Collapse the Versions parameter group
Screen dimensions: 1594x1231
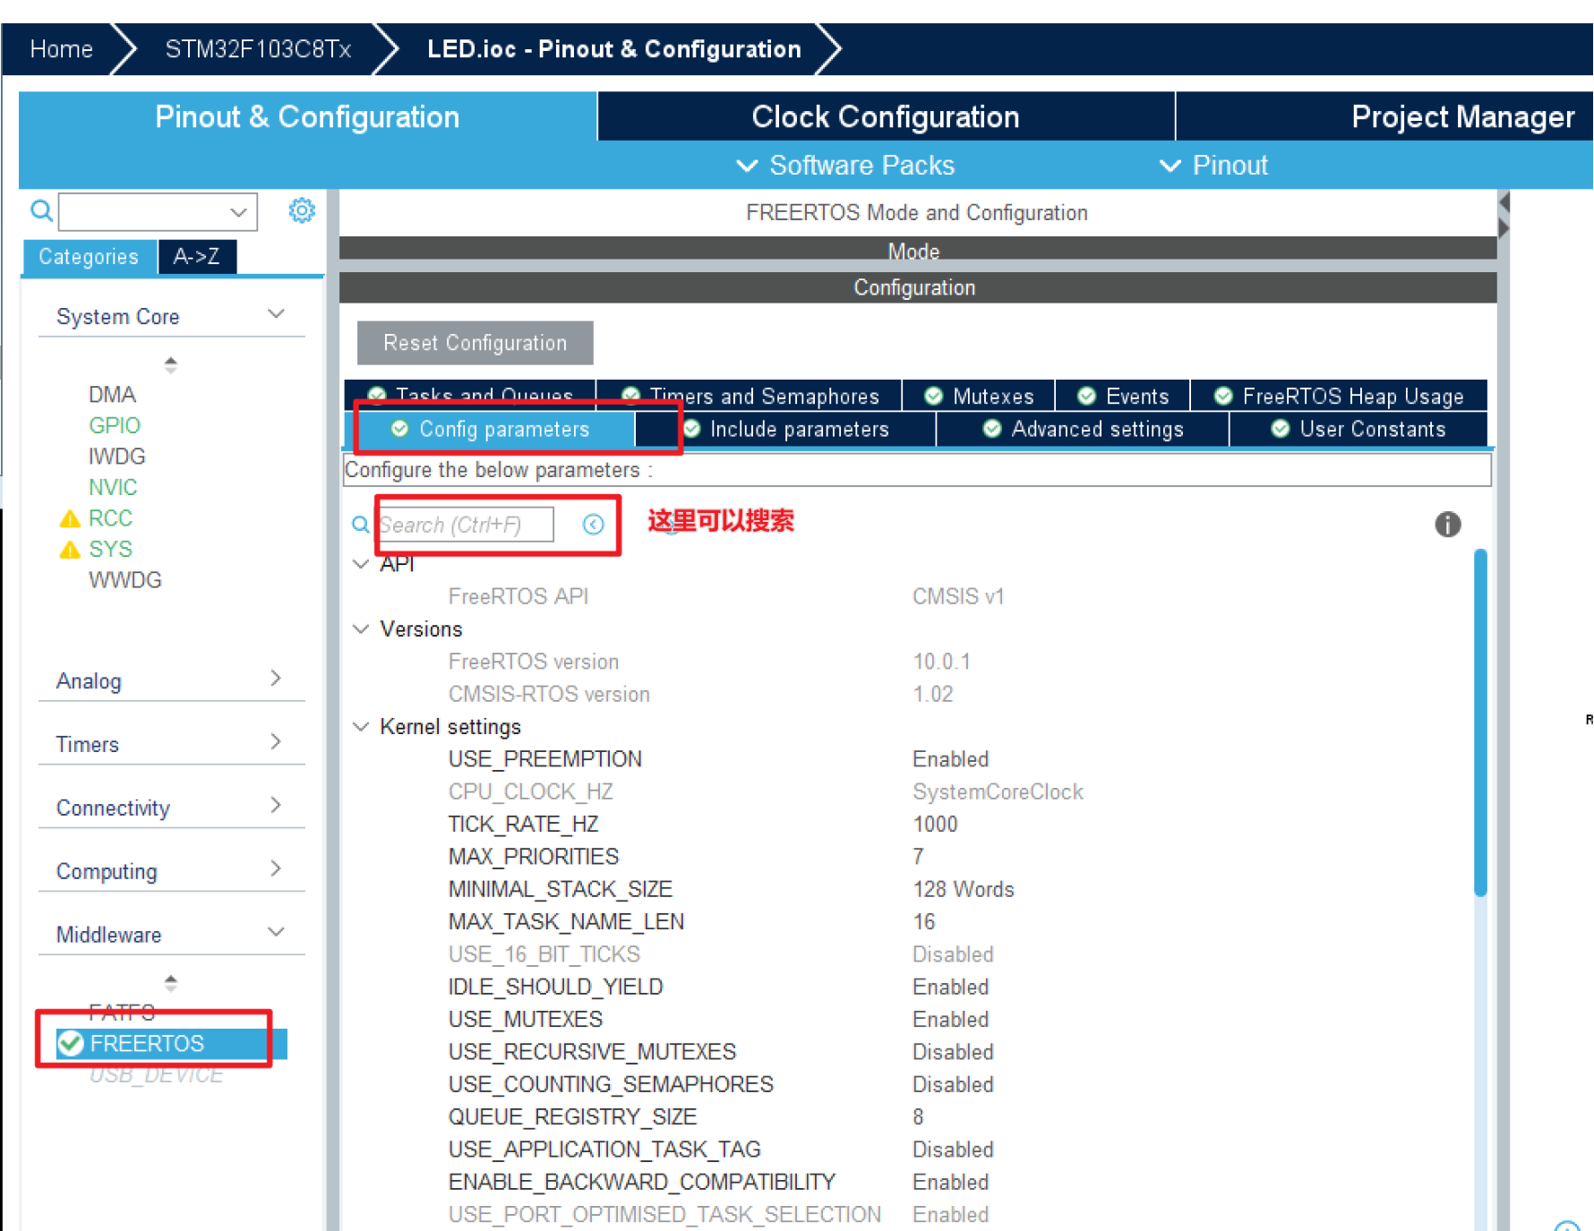pos(361,629)
